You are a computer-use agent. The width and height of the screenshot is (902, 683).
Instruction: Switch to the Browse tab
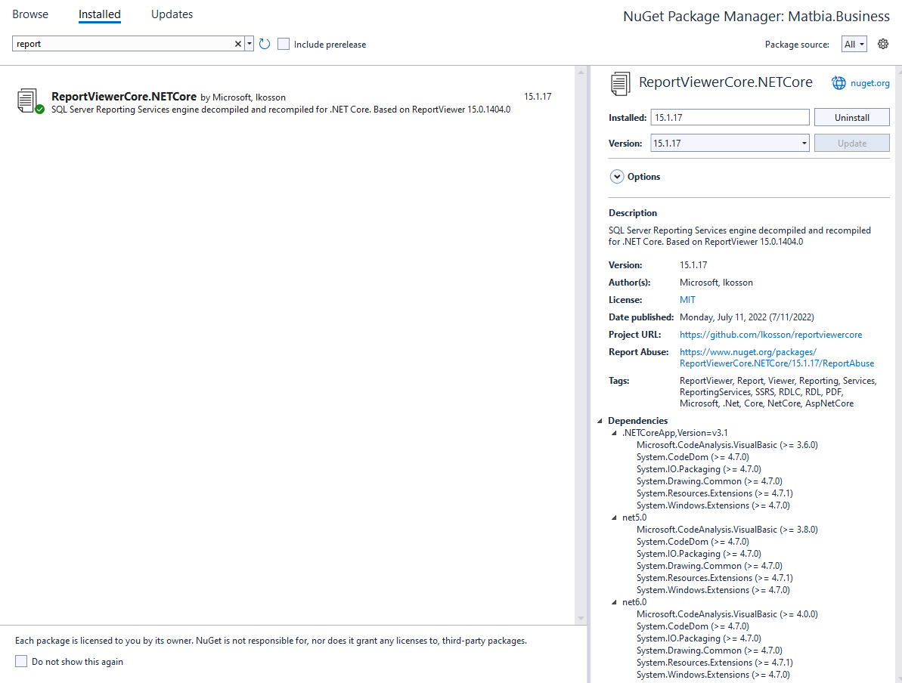coord(29,14)
